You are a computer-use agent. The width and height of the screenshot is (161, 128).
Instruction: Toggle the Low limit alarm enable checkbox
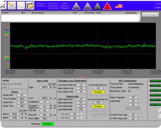pyautogui.click(x=55, y=98)
